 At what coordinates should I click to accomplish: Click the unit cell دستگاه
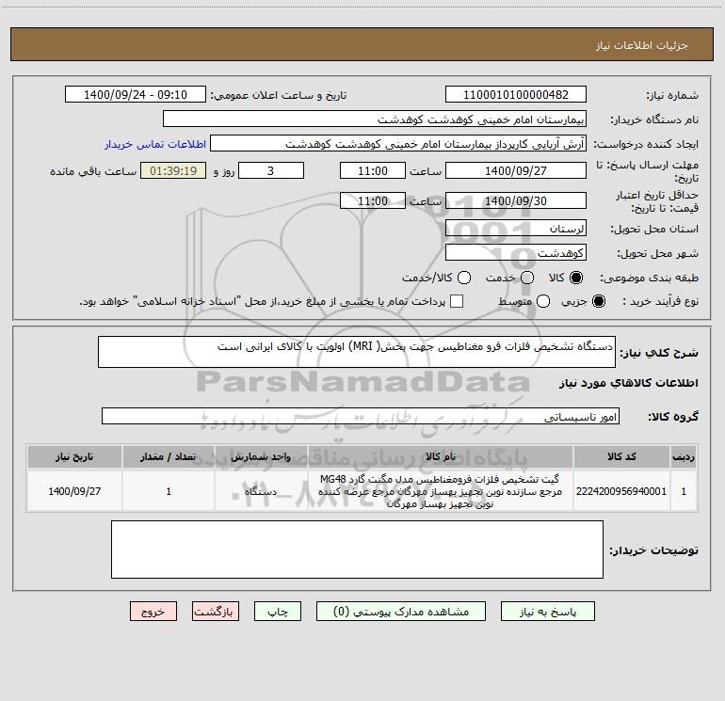click(261, 491)
